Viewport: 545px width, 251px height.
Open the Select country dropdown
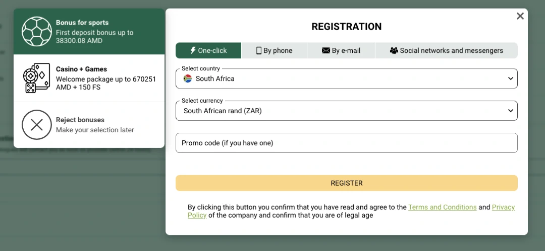(x=346, y=78)
